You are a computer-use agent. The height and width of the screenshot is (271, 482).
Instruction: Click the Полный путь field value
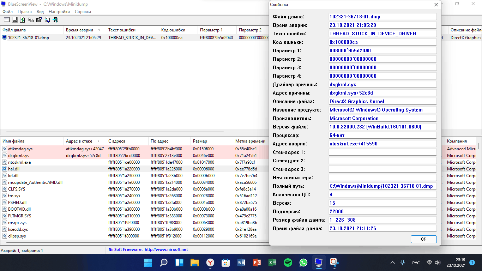tap(382, 186)
